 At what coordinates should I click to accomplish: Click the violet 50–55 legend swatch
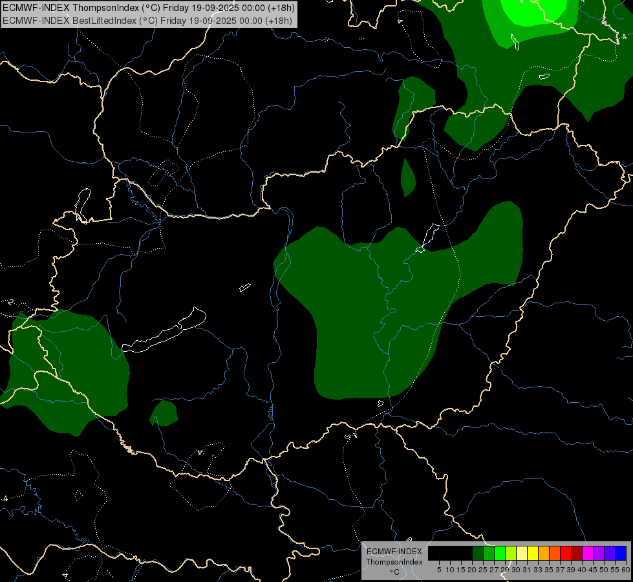[610, 553]
